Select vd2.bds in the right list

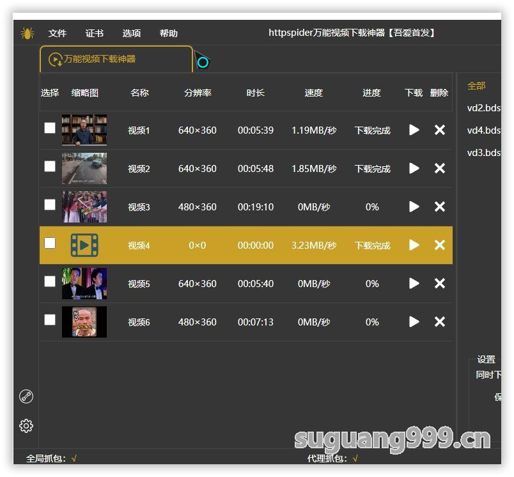pyautogui.click(x=484, y=107)
